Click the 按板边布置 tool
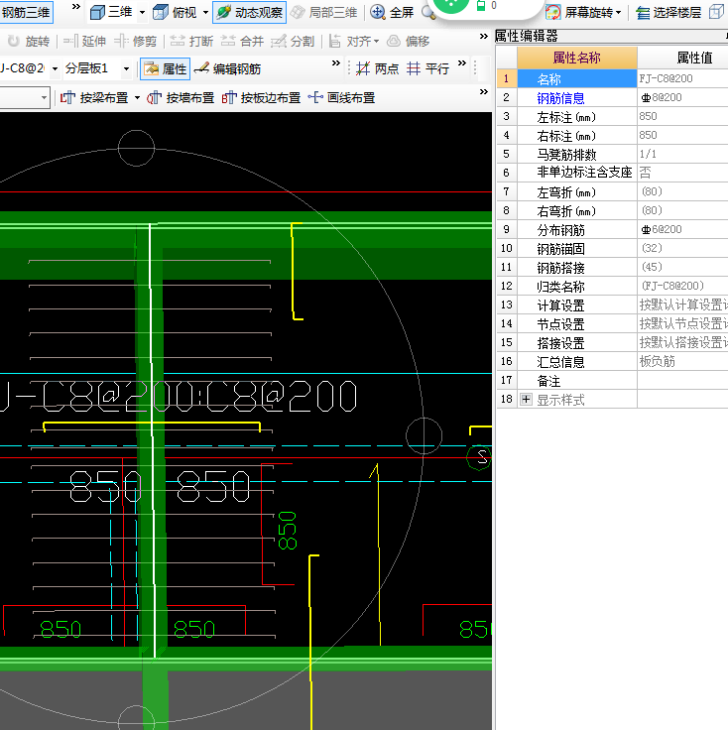728x730 pixels. tap(261, 98)
